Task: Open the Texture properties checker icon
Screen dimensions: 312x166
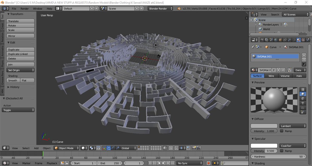Action: 303,40
